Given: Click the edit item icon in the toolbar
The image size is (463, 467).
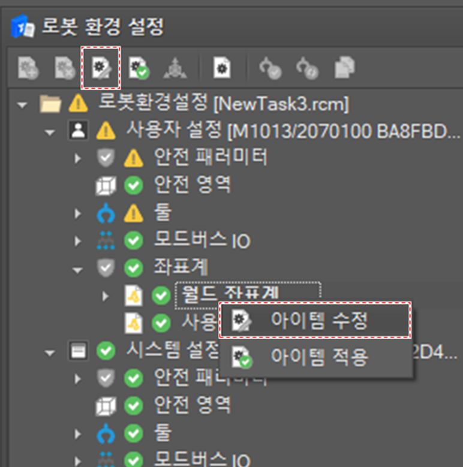Looking at the screenshot, I should coord(100,68).
